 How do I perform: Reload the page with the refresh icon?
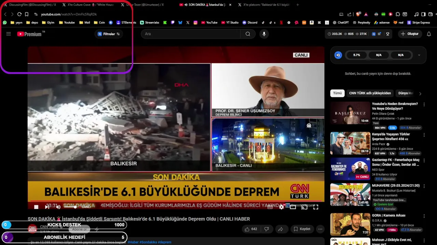pos(19,14)
